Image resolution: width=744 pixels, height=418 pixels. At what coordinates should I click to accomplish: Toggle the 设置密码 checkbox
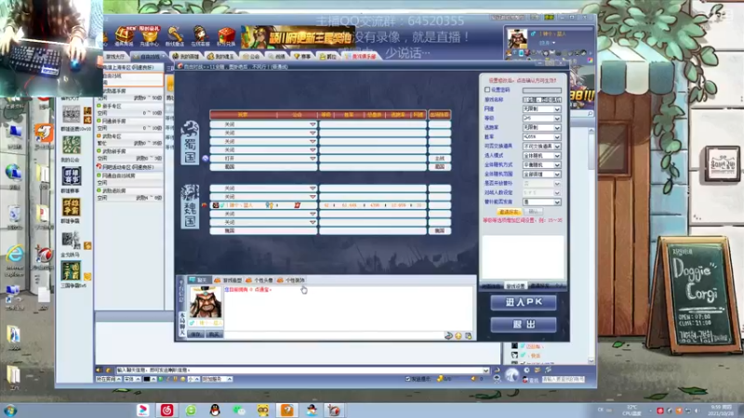pyautogui.click(x=487, y=89)
